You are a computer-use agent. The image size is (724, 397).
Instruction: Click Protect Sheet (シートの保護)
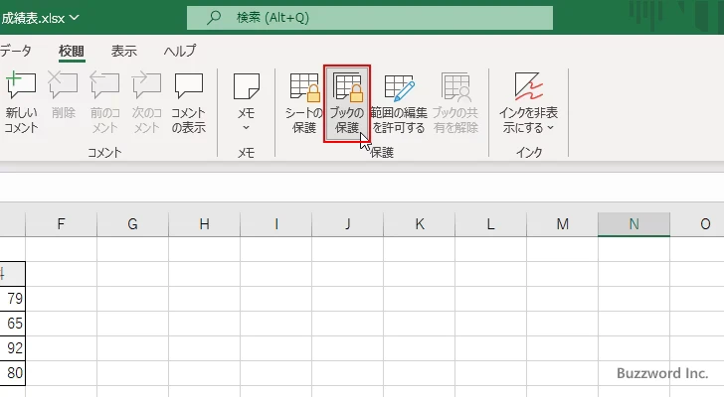point(304,102)
